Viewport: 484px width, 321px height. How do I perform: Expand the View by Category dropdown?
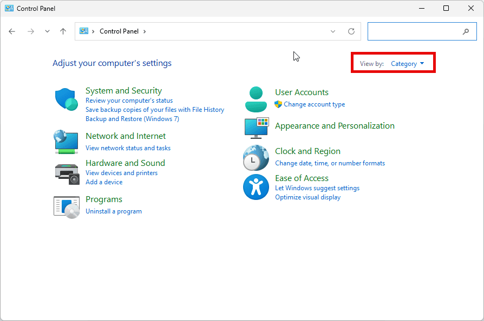coord(407,64)
